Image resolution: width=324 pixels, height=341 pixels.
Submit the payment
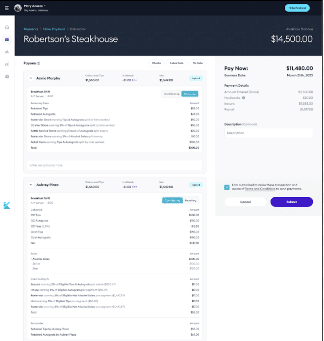(291, 202)
